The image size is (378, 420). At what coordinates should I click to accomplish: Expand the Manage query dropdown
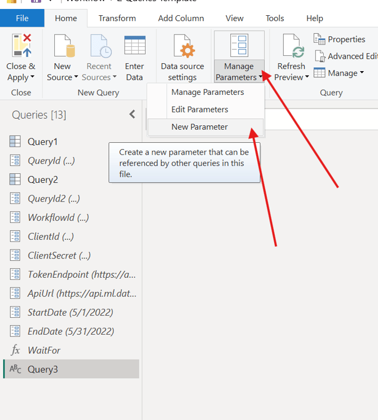tap(361, 73)
